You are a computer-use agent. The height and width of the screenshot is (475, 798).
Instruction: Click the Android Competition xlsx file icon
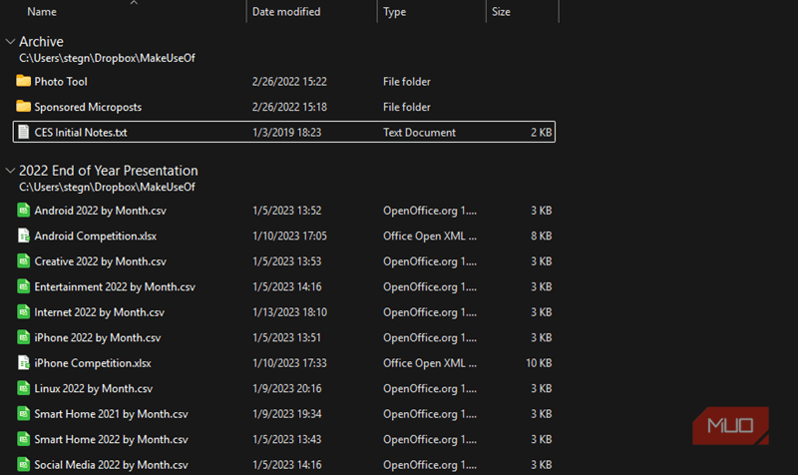pyautogui.click(x=23, y=236)
